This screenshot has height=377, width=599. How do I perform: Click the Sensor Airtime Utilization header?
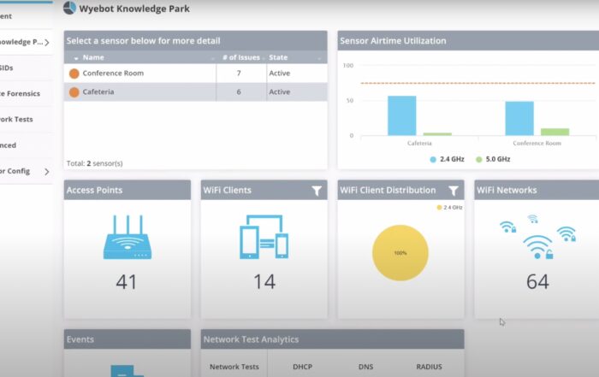[468, 41]
